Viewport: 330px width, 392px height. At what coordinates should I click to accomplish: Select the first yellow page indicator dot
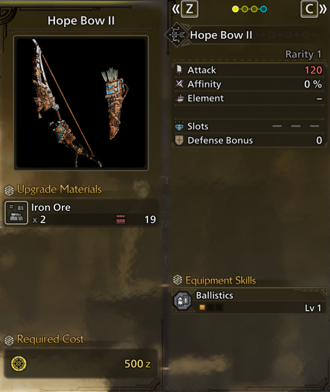235,9
